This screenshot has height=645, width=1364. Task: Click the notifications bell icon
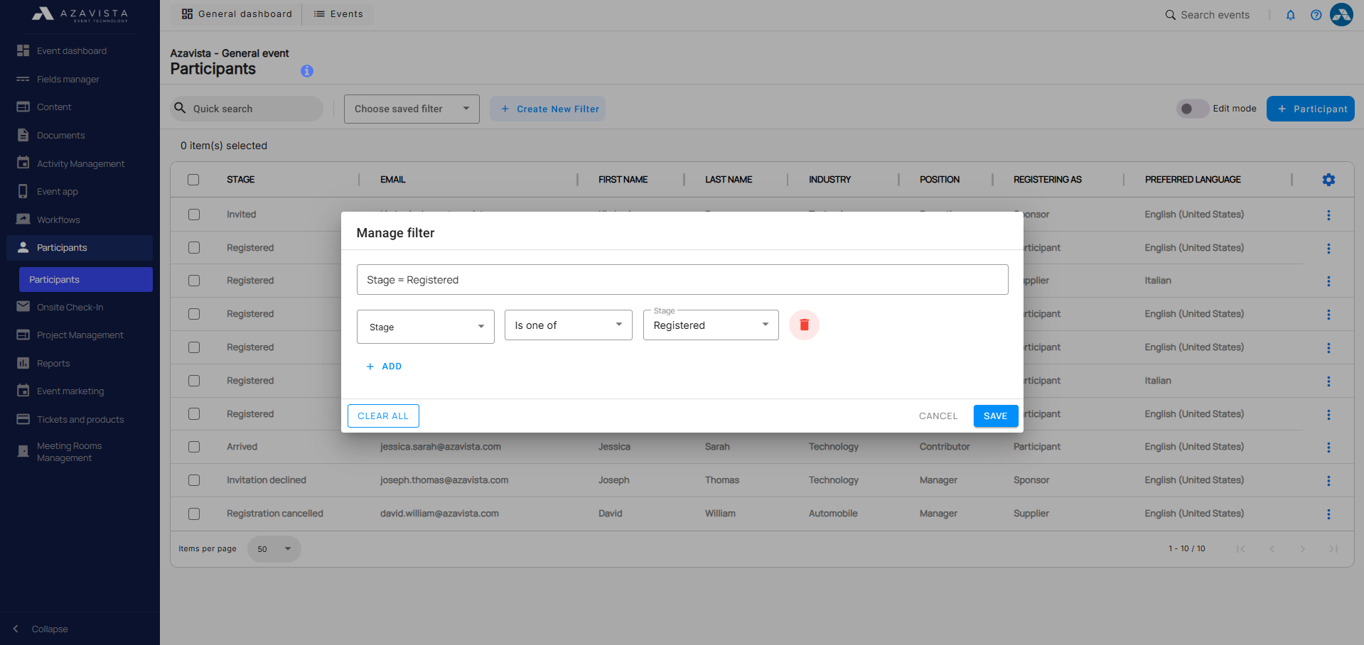[x=1291, y=15]
